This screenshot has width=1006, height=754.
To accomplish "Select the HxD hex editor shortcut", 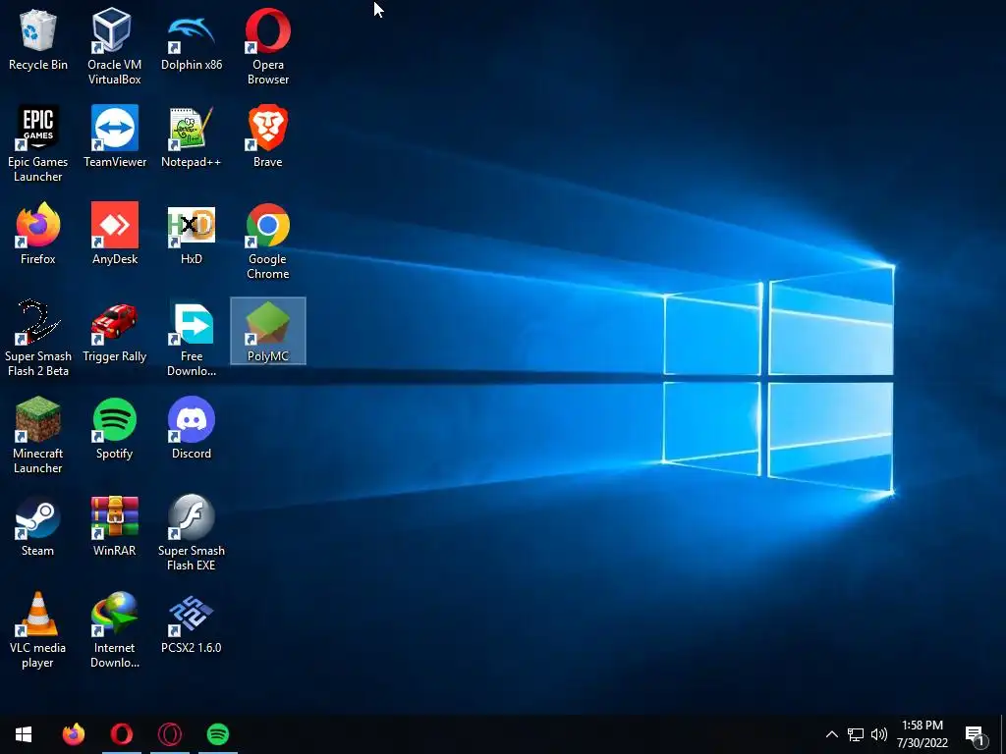I will (x=192, y=235).
